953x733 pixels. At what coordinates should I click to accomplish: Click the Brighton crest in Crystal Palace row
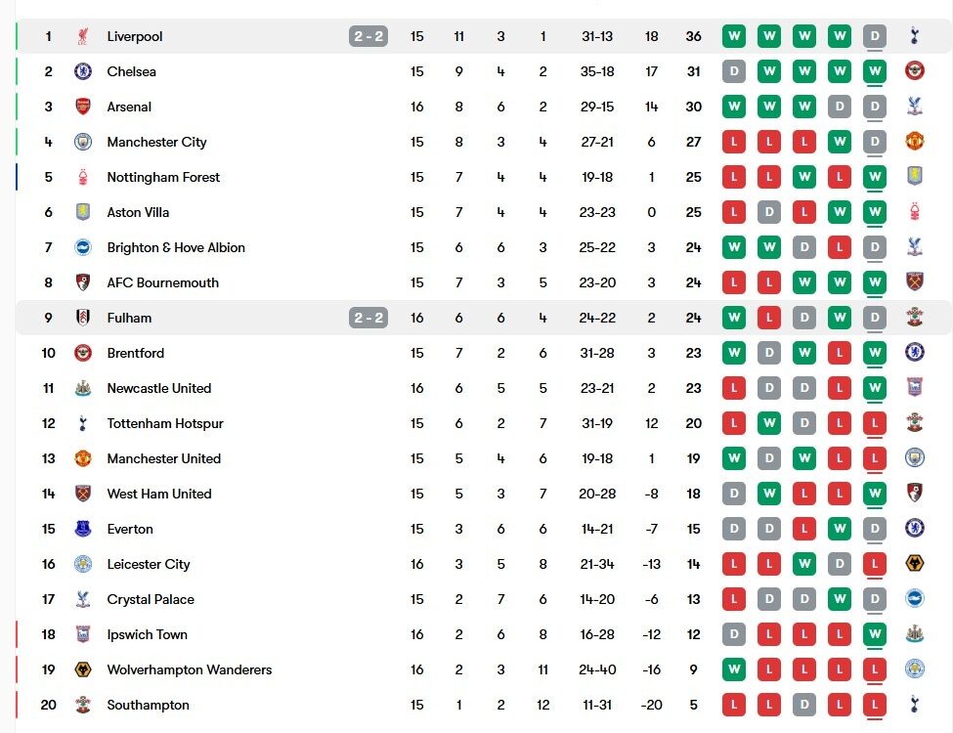915,599
